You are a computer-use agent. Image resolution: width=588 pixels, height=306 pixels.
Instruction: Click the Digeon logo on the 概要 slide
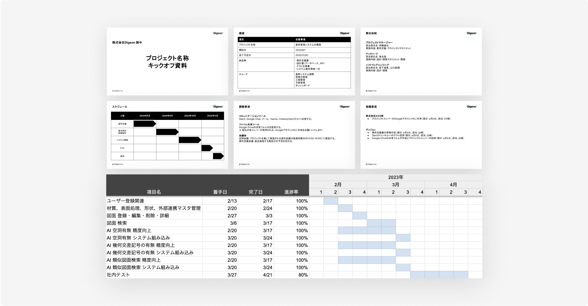pyautogui.click(x=345, y=33)
